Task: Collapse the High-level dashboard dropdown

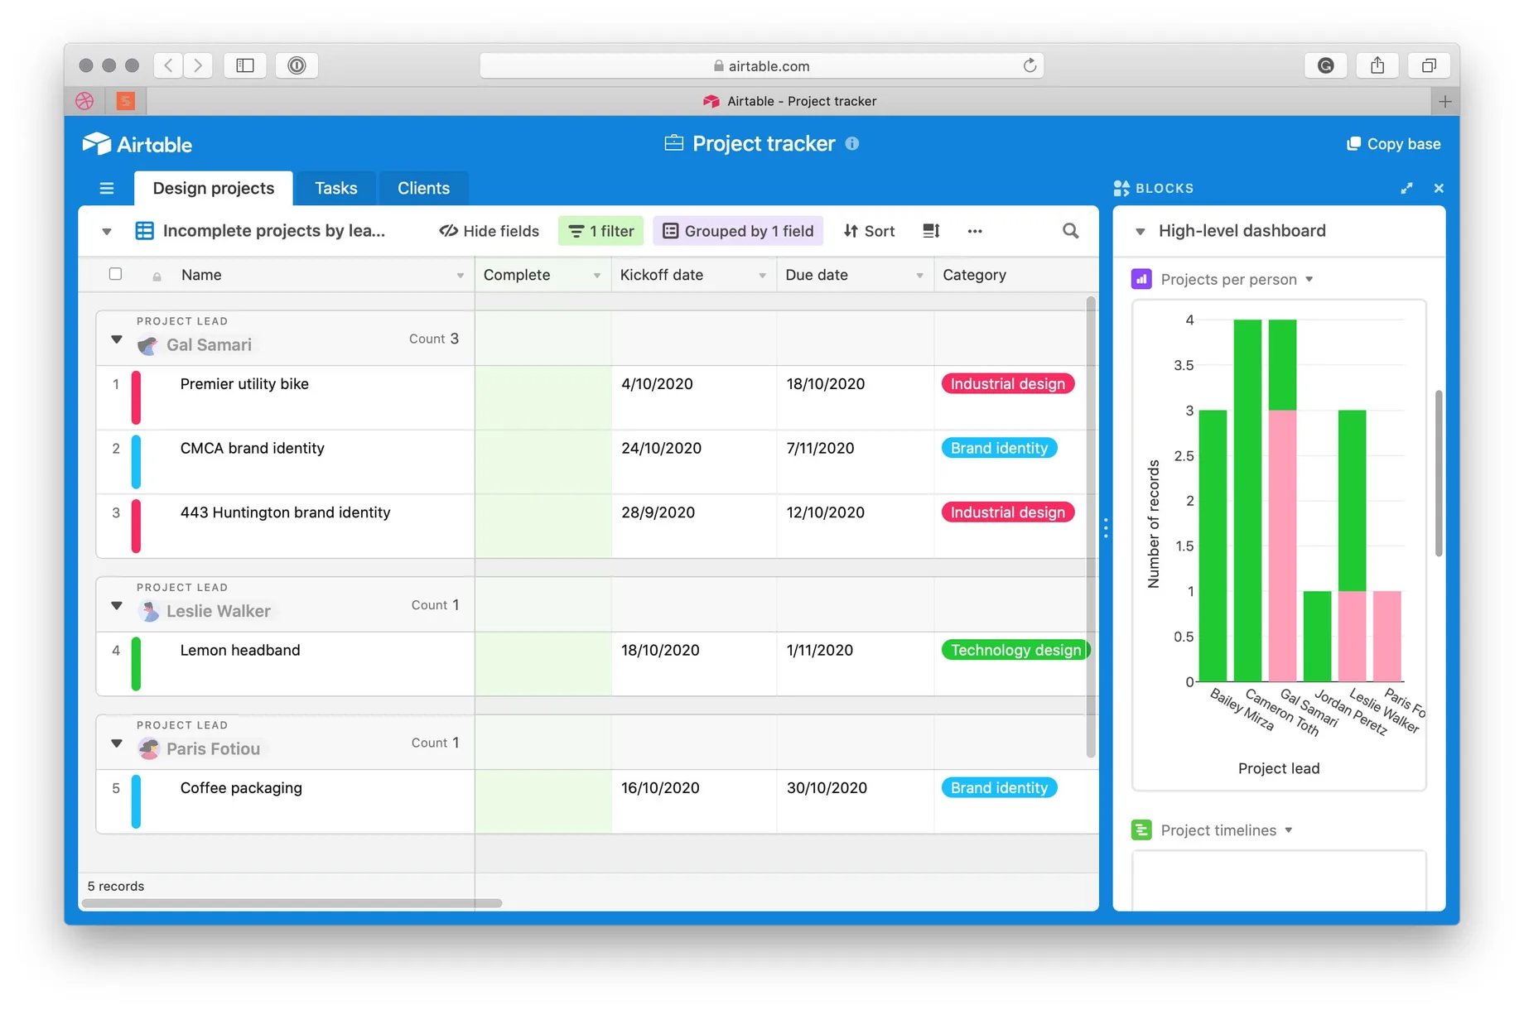Action: 1141,232
